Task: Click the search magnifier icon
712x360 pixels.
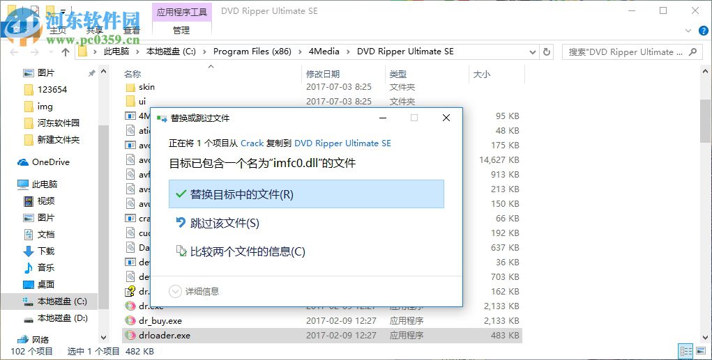Action: pos(692,52)
